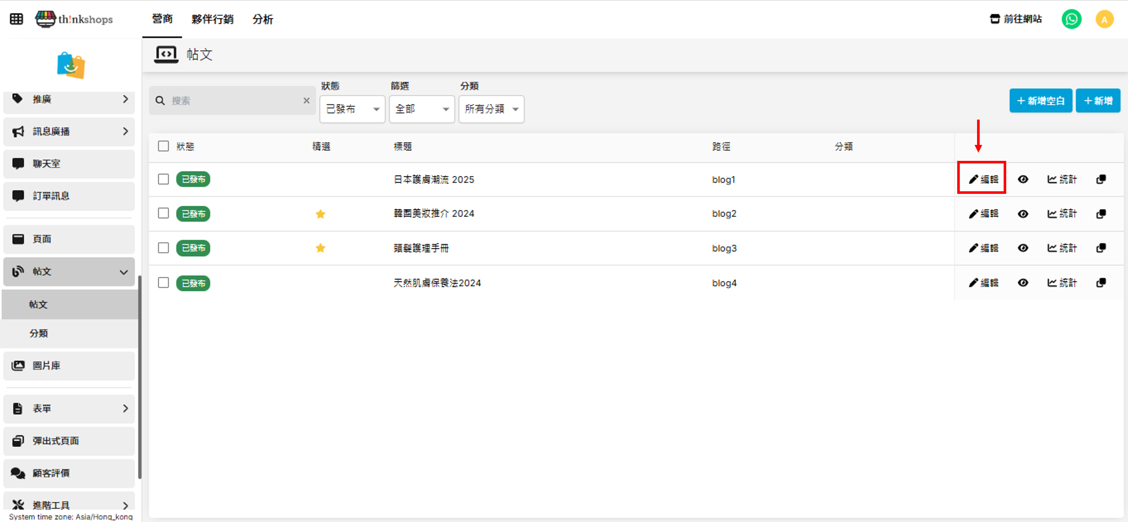
Task: Click the featured star on 韓國美妝推介 2024
Action: point(320,214)
